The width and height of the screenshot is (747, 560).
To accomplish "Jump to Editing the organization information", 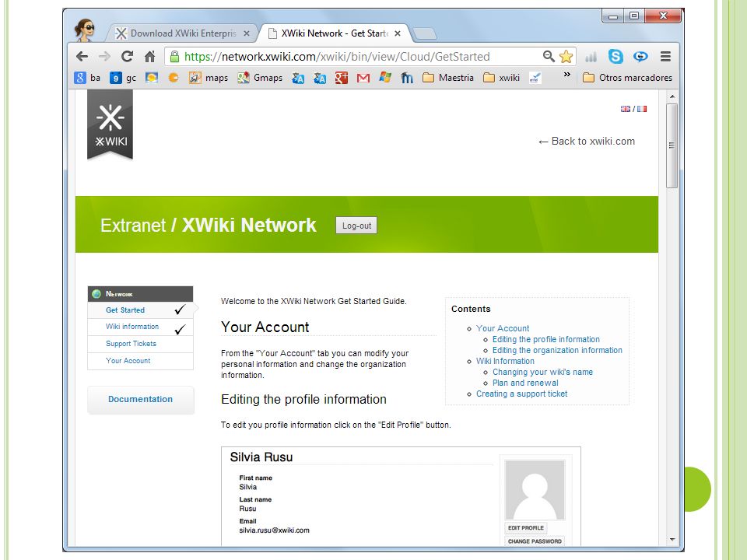I will click(x=557, y=351).
